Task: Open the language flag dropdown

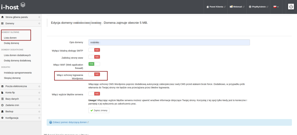Action: coord(276,7)
